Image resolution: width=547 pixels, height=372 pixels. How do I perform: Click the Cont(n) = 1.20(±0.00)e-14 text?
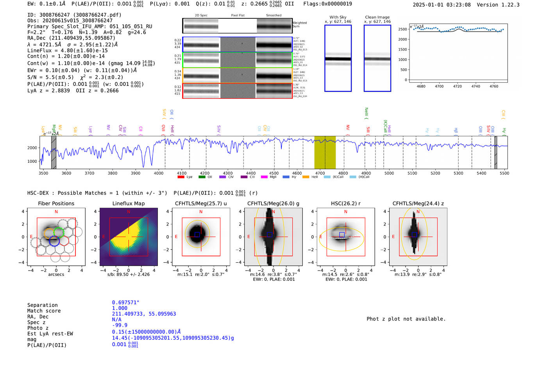pyautogui.click(x=66, y=56)
